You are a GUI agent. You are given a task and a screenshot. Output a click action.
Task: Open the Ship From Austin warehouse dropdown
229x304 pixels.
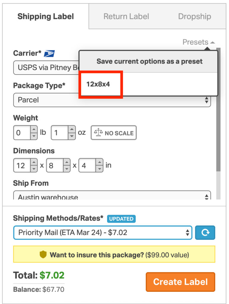coord(112,195)
